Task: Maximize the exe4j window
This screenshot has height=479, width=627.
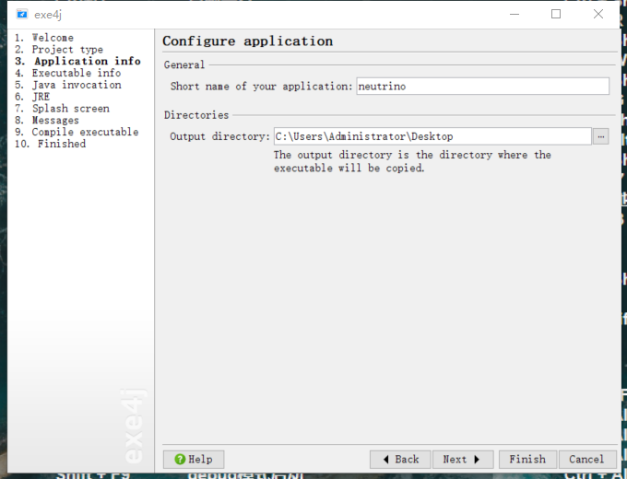Action: pos(556,14)
